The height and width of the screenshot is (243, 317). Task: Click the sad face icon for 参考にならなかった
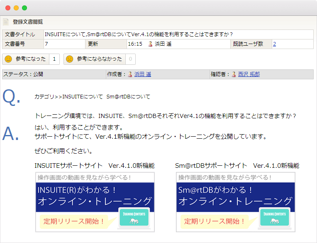[x=70, y=59]
